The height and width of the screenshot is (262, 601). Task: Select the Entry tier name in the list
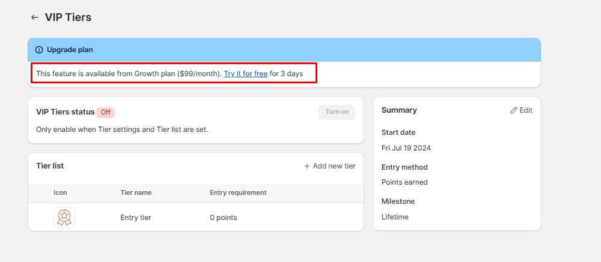click(x=136, y=218)
